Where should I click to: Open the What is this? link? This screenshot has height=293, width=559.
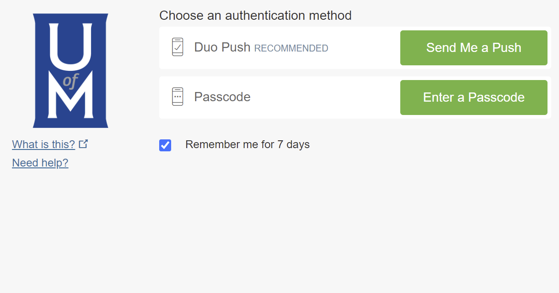(x=43, y=144)
